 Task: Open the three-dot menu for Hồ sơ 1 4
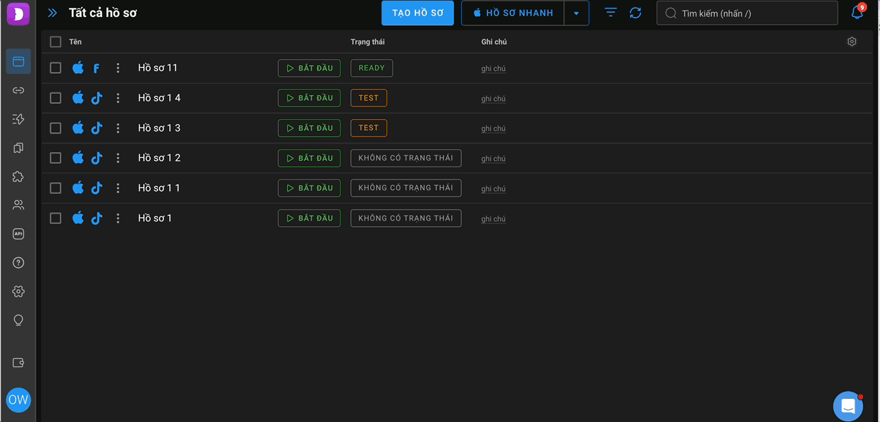click(118, 98)
